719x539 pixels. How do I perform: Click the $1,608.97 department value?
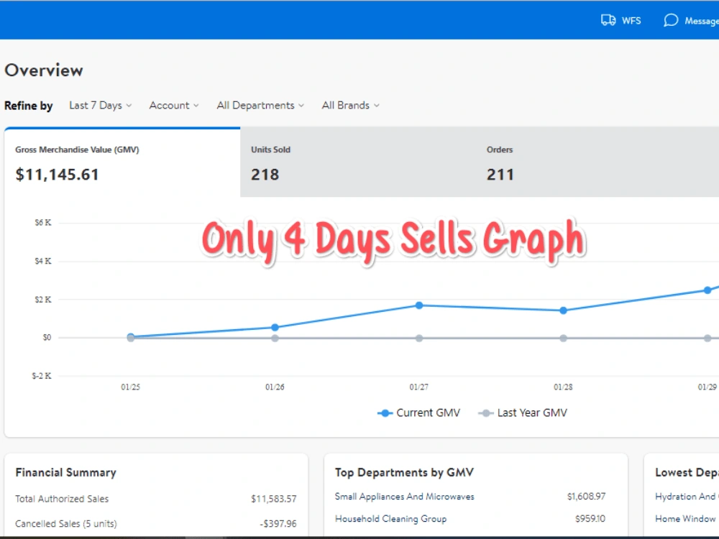[586, 497]
